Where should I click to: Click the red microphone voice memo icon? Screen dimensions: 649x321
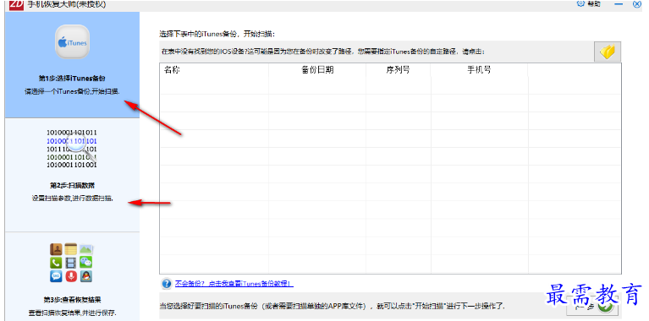coord(71,276)
